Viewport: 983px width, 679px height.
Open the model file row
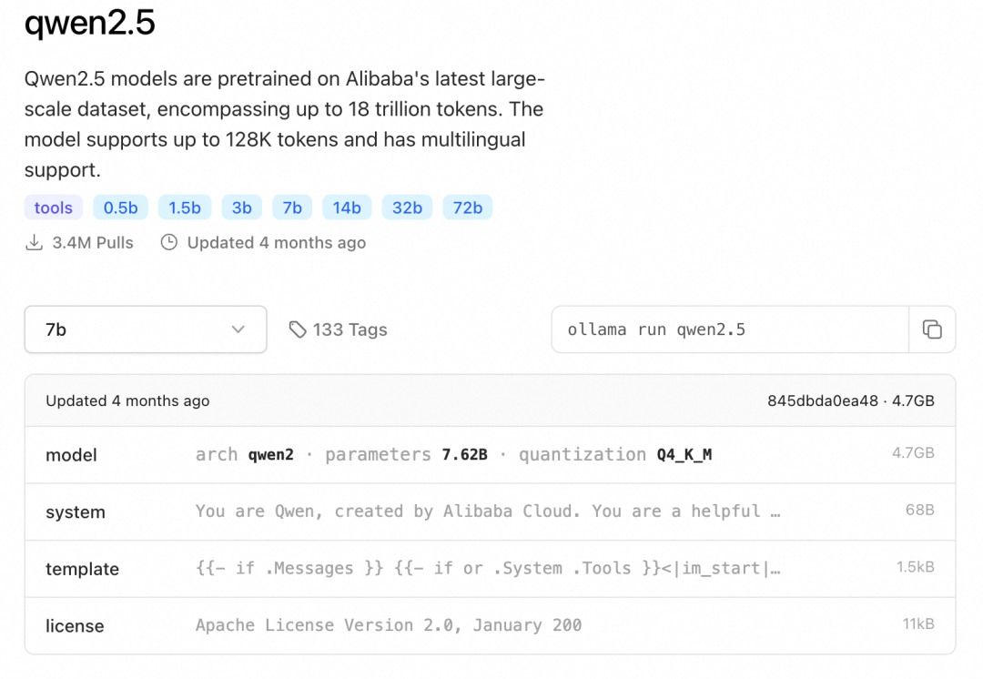490,454
